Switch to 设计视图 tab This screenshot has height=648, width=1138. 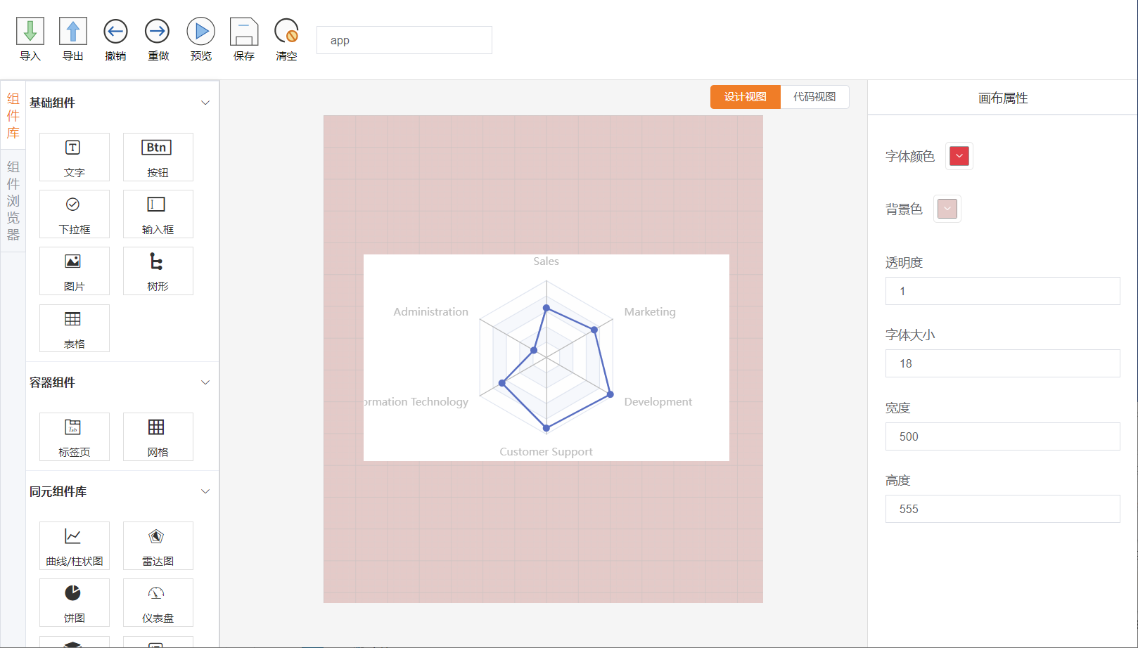746,97
